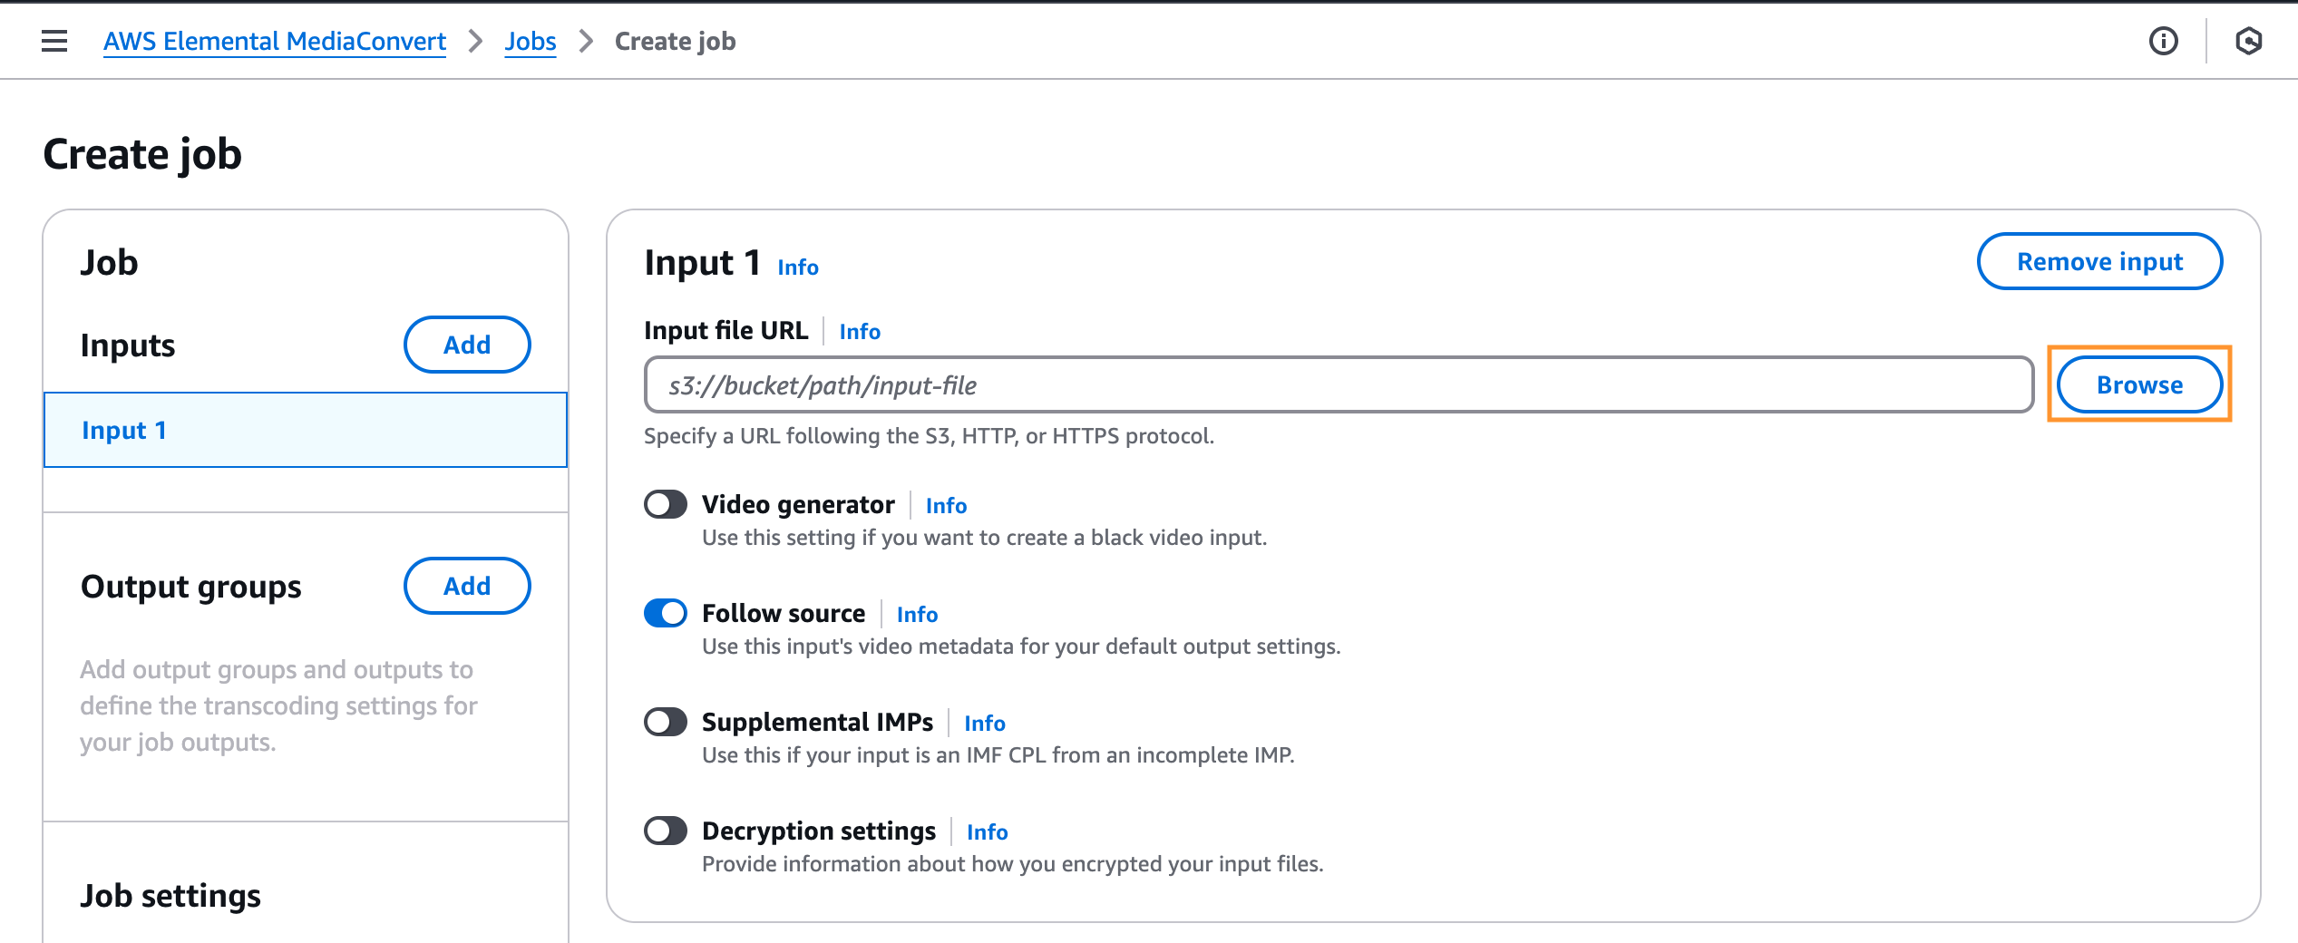View Info about Supplemental IMPs
Image resolution: width=2298 pixels, height=943 pixels.
985,723
